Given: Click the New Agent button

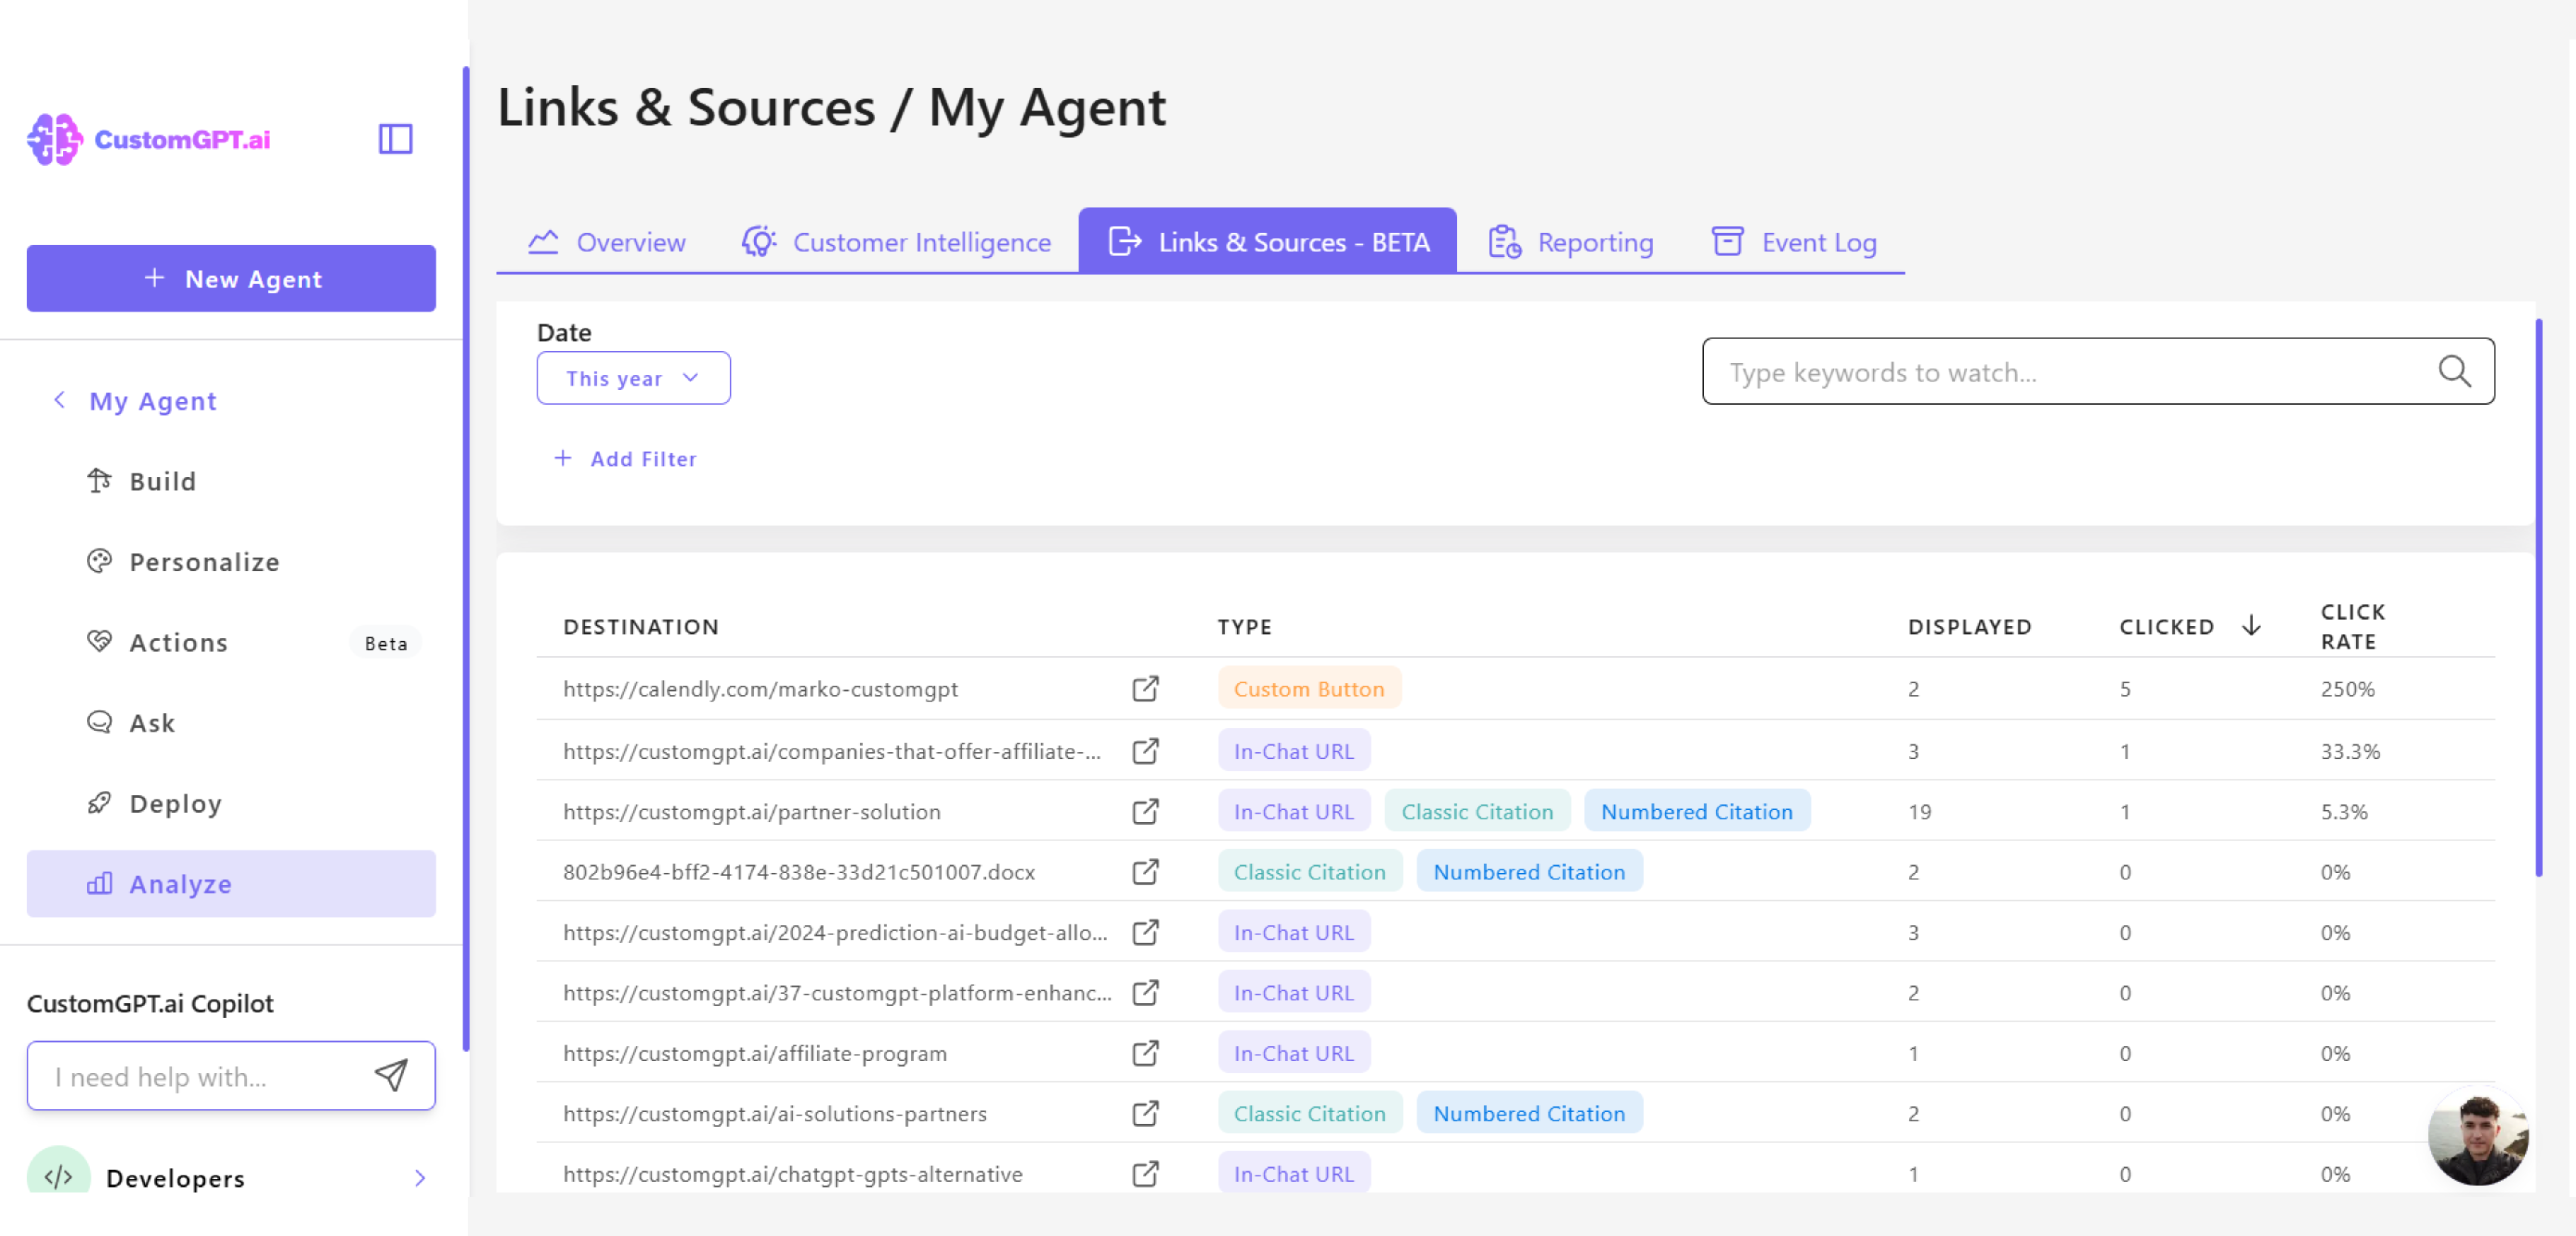Looking at the screenshot, I should point(231,278).
